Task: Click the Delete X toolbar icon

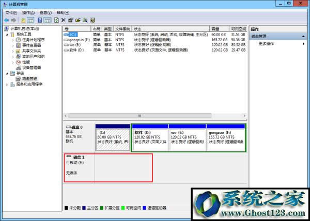Action: (x=63, y=20)
